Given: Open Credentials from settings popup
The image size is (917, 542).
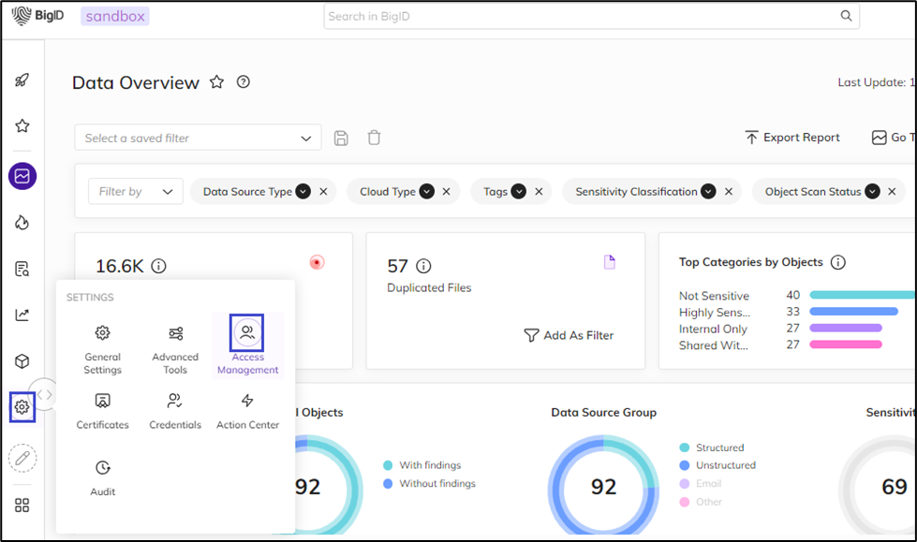Looking at the screenshot, I should pos(175,410).
